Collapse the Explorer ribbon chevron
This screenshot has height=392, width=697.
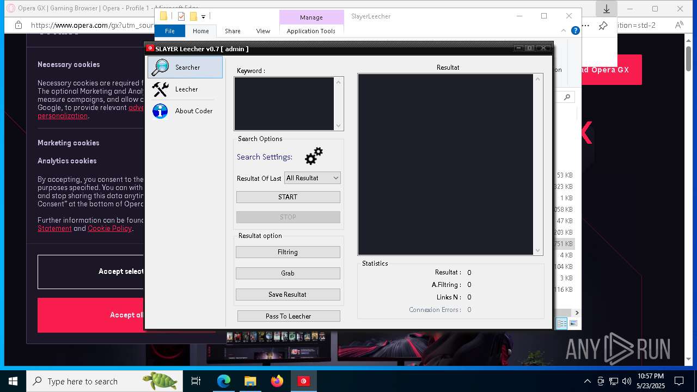point(564,30)
